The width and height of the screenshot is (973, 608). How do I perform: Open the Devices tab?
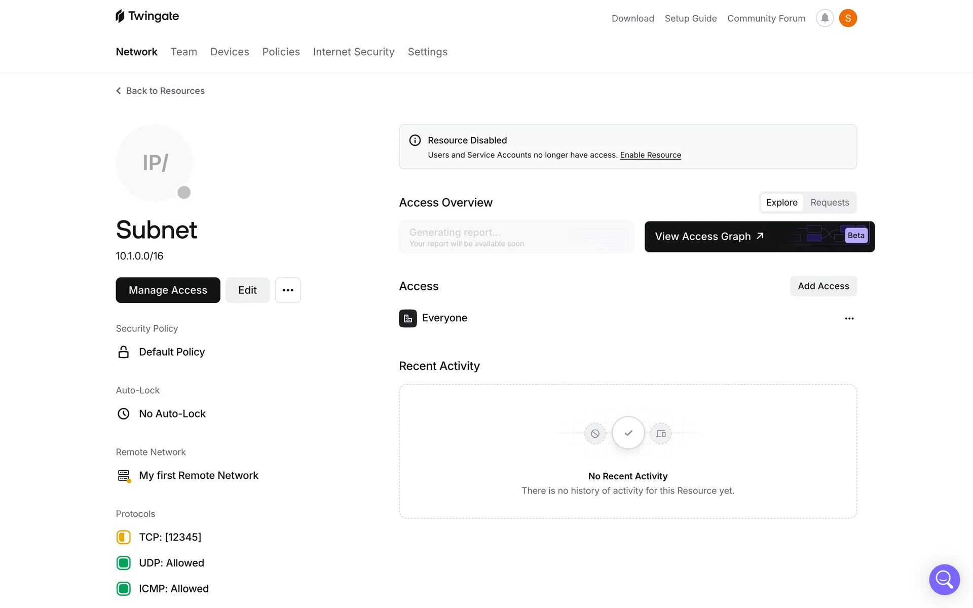[230, 52]
